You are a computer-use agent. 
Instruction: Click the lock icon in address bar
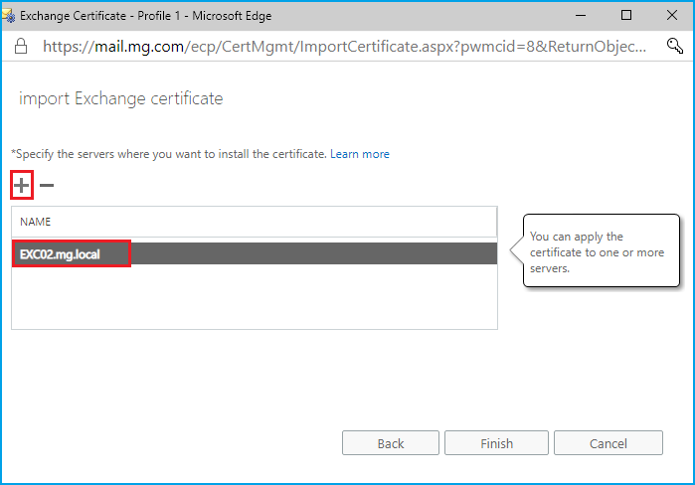20,46
